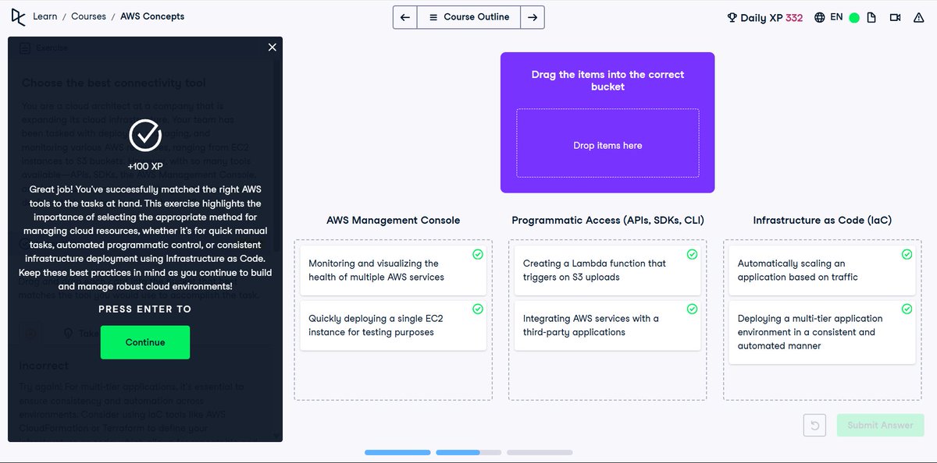937x463 pixels.
Task: Click the '+100 XP' reward text
Action: coord(145,166)
